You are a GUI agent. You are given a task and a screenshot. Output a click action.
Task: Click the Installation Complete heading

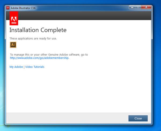click(38, 30)
